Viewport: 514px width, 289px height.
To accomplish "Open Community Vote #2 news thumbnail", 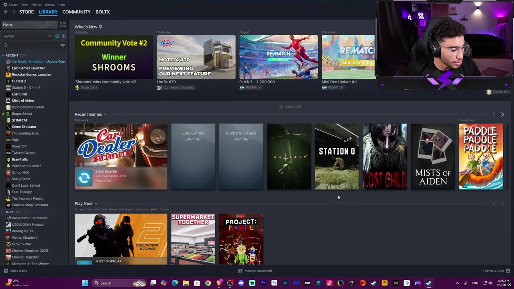I will pos(114,57).
